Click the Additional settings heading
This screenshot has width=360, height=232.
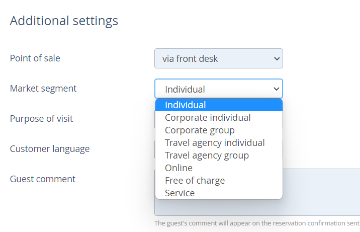pyautogui.click(x=64, y=21)
